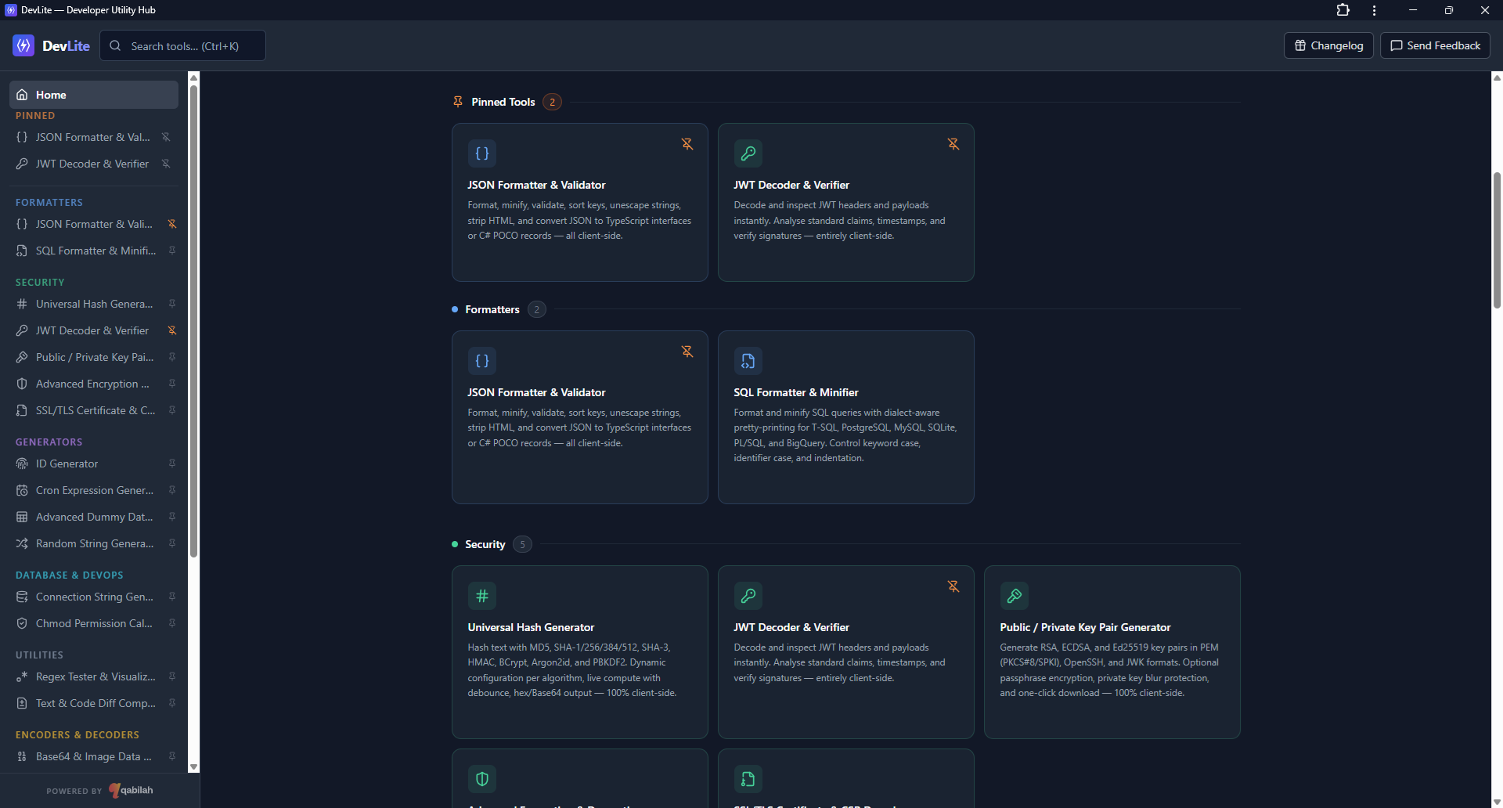This screenshot has height=808, width=1503.
Task: Unpin JSON Formatter from the PINNED sidebar list
Action: 166,137
